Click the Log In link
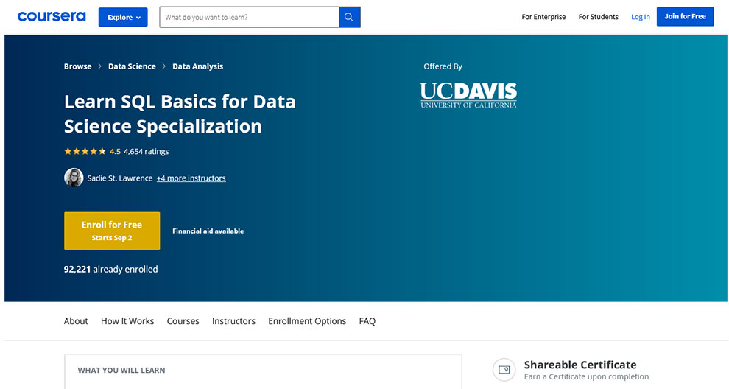This screenshot has width=729, height=389. point(640,17)
